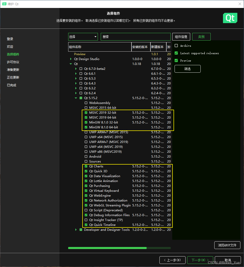
Task: Uncheck MSVC 2019 32-bit
Action: [x=86, y=112]
